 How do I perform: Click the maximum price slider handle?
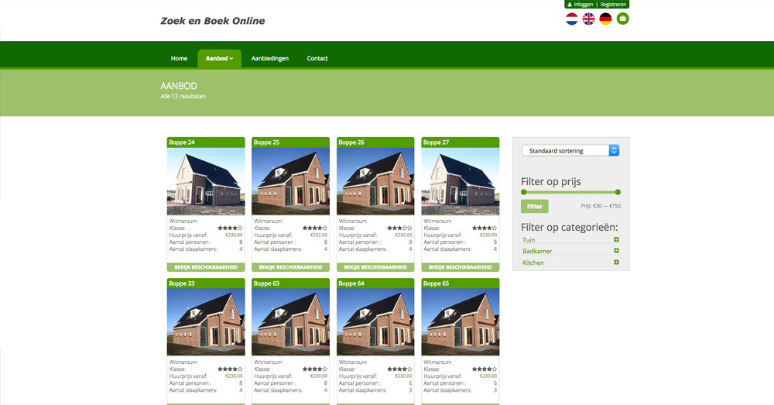618,192
